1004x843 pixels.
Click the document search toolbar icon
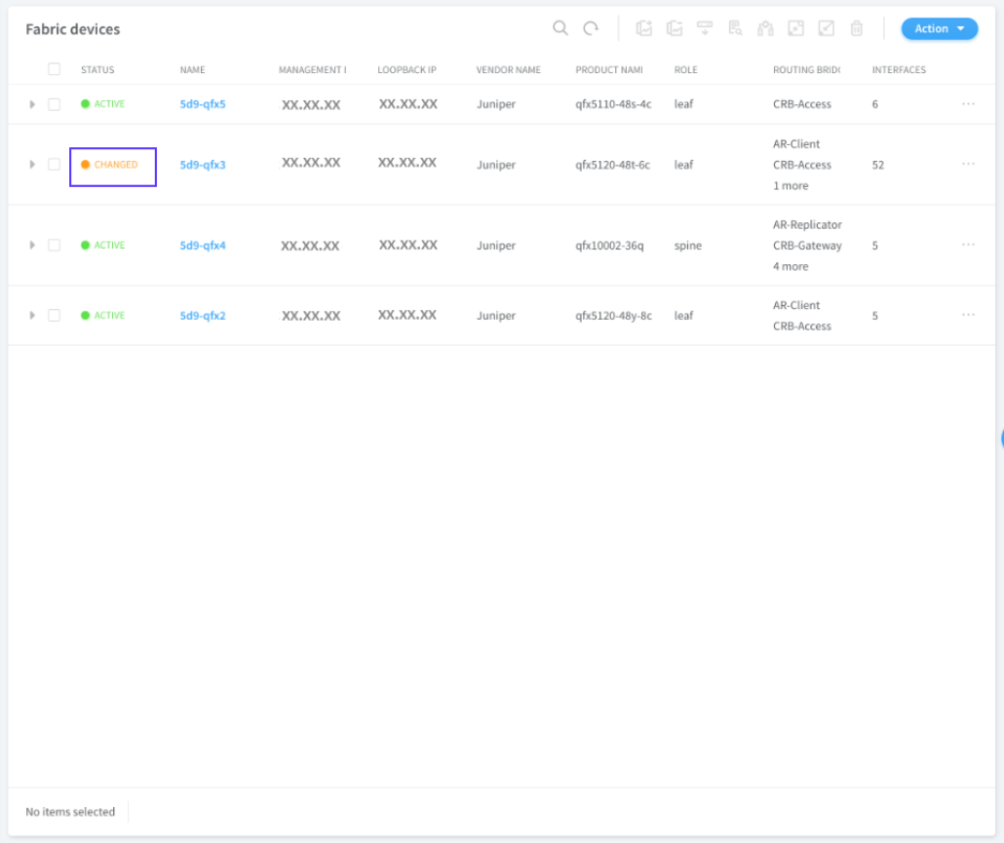(x=735, y=28)
